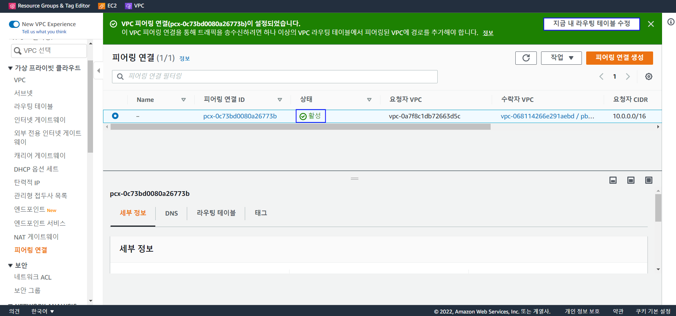Image resolution: width=676 pixels, height=316 pixels.
Task: Open 약관 footer link
Action: pos(618,311)
